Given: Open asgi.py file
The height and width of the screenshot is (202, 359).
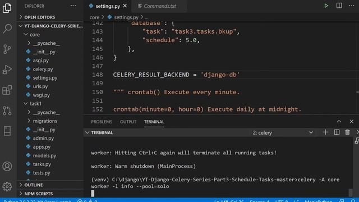Looking at the screenshot, I should pos(41,61).
